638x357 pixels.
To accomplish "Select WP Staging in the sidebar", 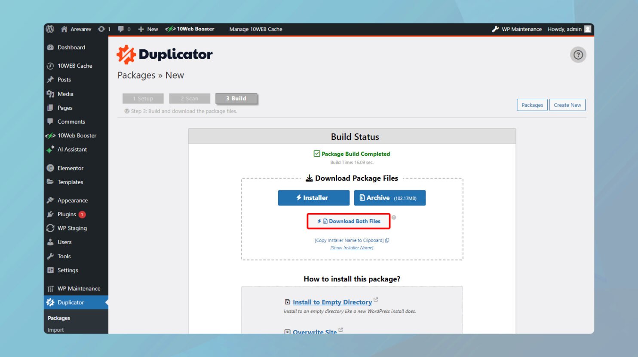I will pos(72,228).
